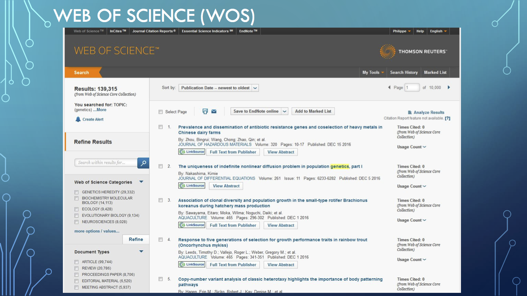This screenshot has width=527, height=296.
Task: Check BIOCHEMISTRY MOLECULAR BIOLOGY filter
Action: [x=77, y=199]
